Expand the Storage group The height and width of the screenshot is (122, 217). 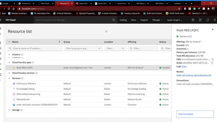coord(9,110)
